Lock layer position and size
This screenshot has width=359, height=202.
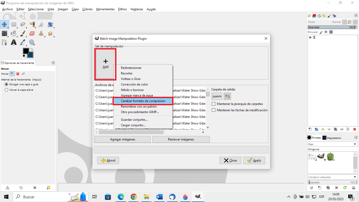click(326, 32)
